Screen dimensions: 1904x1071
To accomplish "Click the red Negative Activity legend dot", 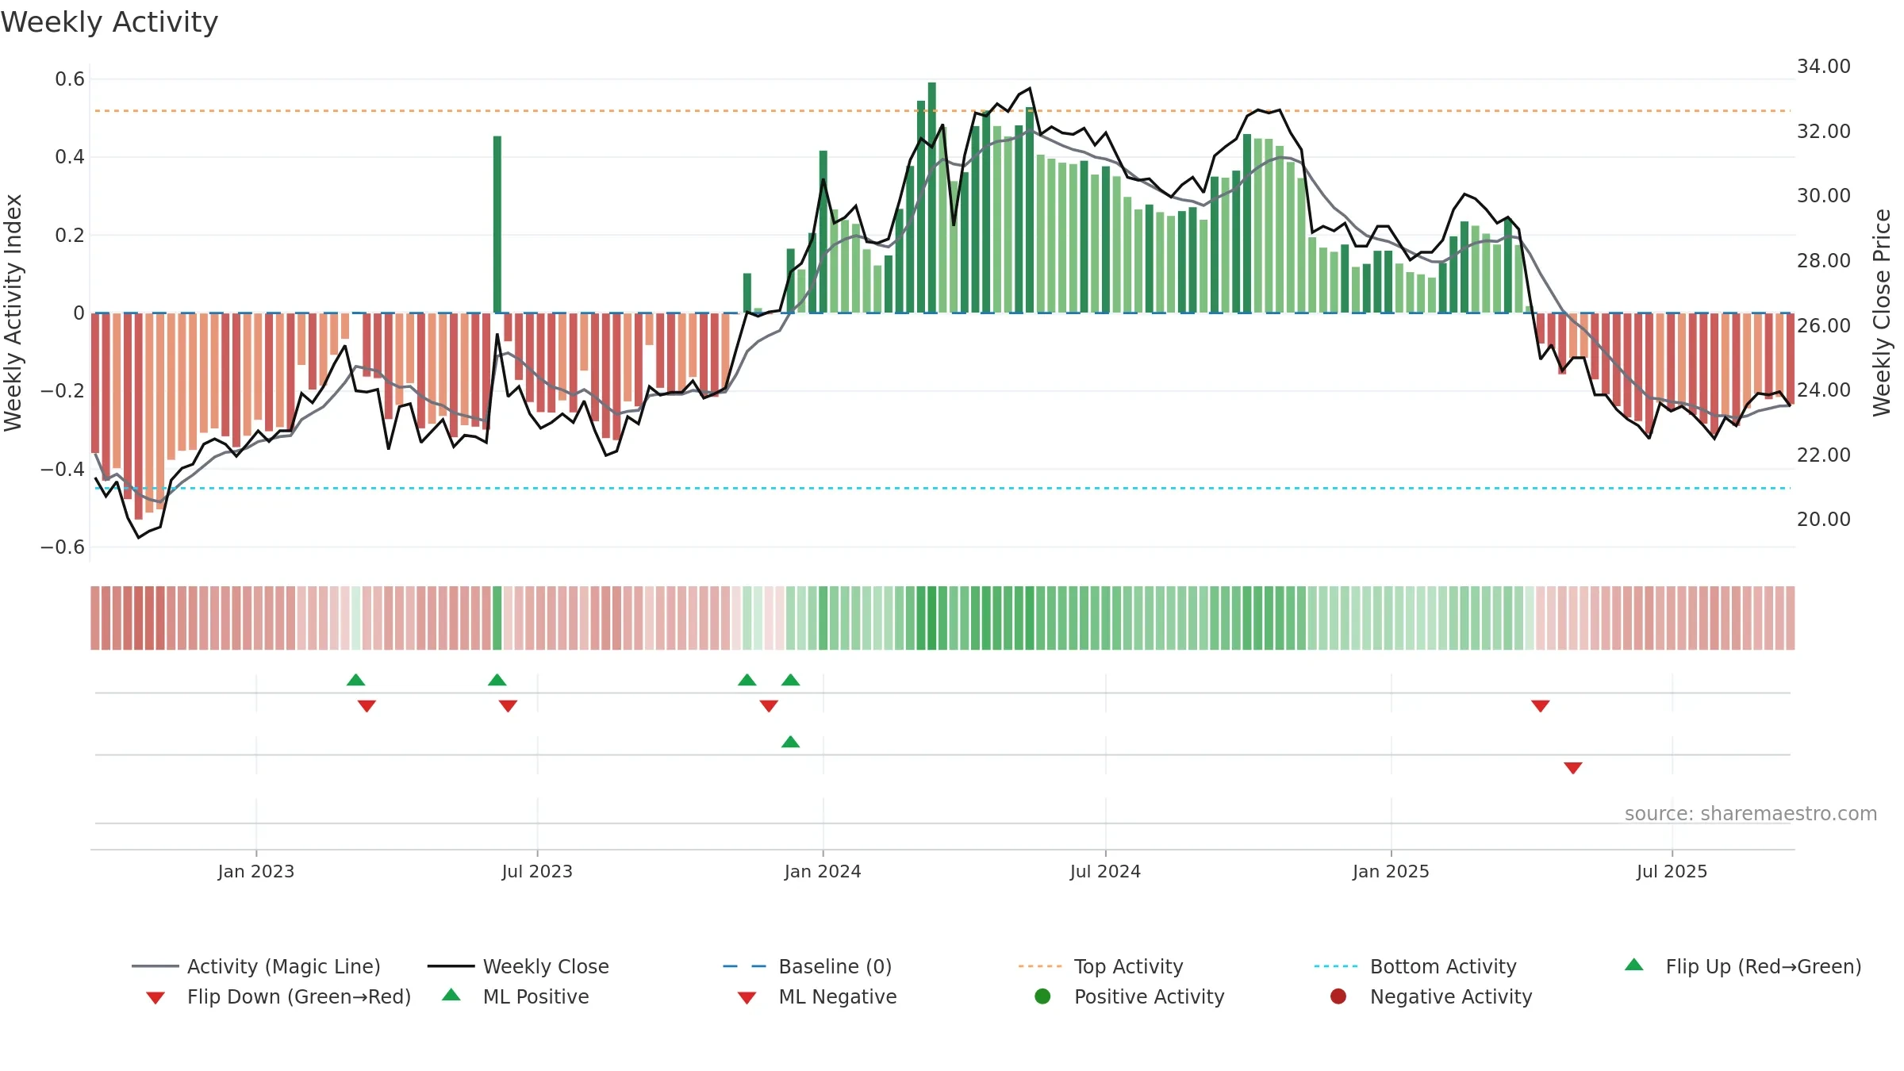I will pyautogui.click(x=1338, y=996).
